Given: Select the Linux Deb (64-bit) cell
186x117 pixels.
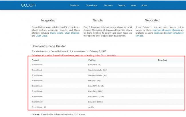Looking at the screenshot, I should pos(96,91).
